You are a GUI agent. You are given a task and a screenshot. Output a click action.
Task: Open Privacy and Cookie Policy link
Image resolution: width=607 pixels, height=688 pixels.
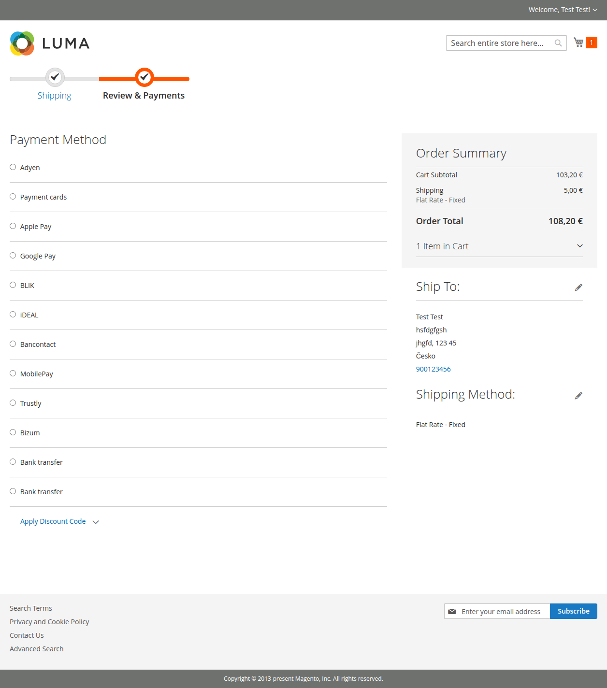[49, 622]
